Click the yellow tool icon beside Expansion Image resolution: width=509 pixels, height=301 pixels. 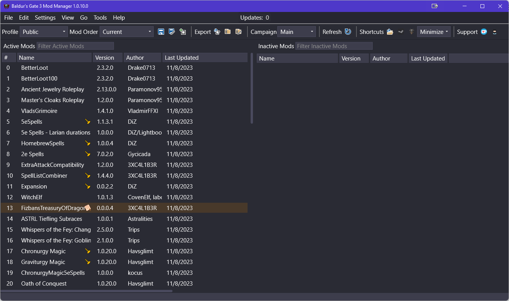pos(88,186)
